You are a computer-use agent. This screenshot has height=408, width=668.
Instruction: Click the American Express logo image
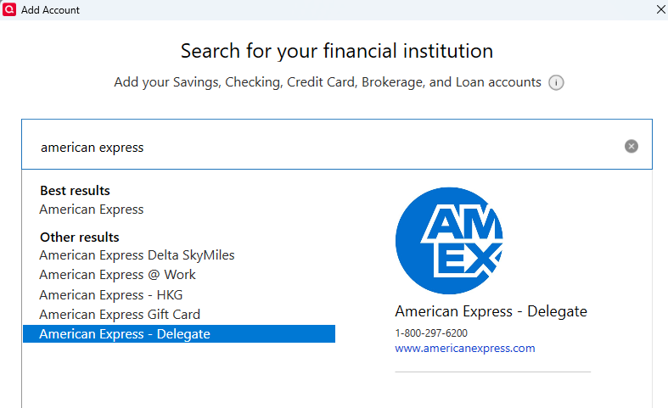coord(449,240)
